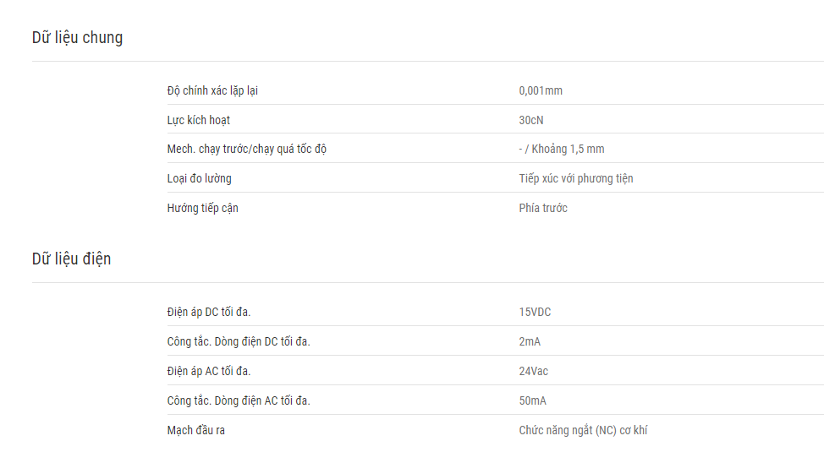
Task: Click 'Tiếp xúc với phương tiện' value
Action: click(576, 178)
